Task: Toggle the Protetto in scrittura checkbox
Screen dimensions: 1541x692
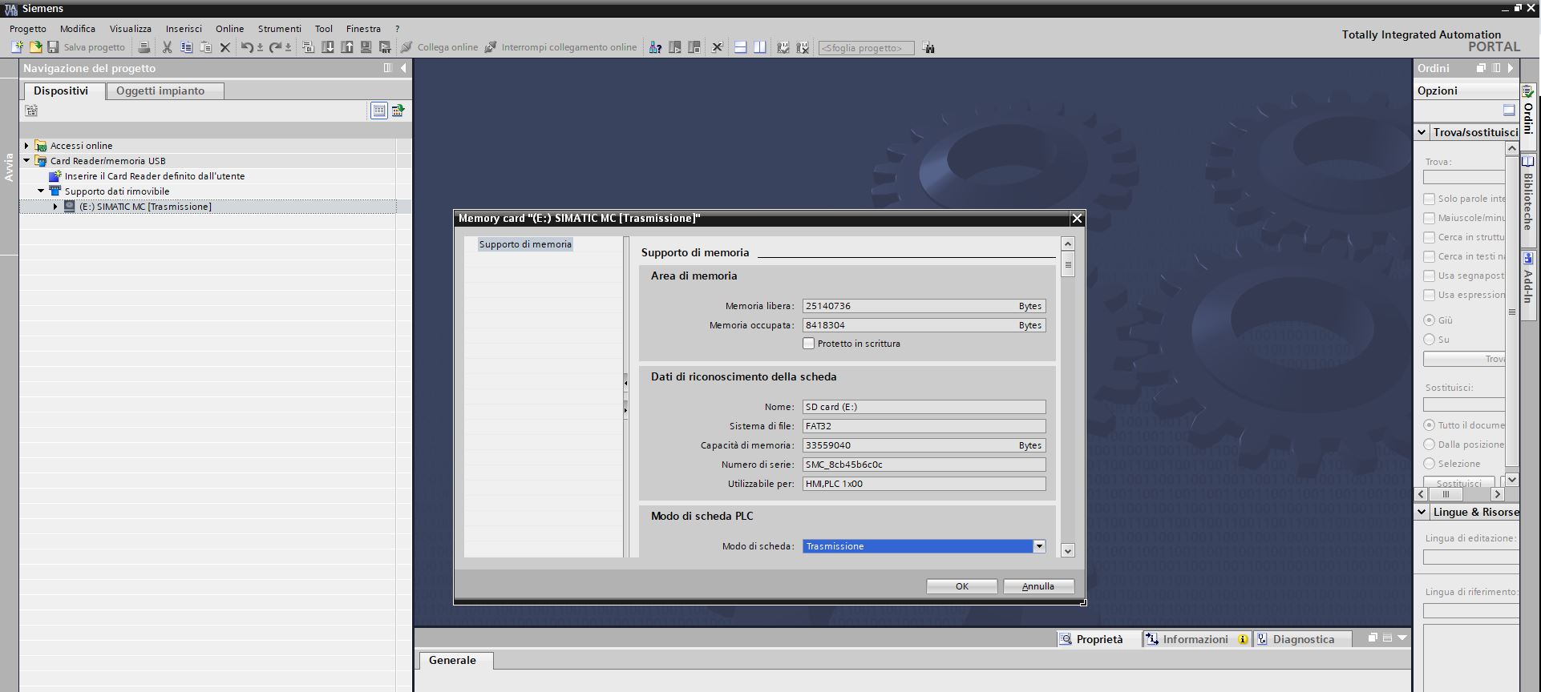Action: pyautogui.click(x=809, y=344)
